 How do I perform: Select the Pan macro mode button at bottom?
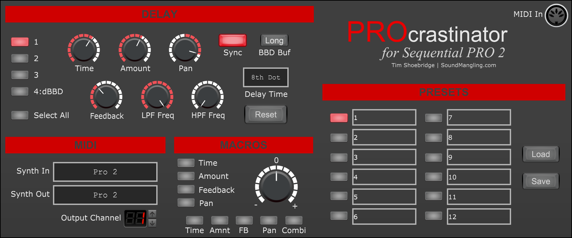269,220
